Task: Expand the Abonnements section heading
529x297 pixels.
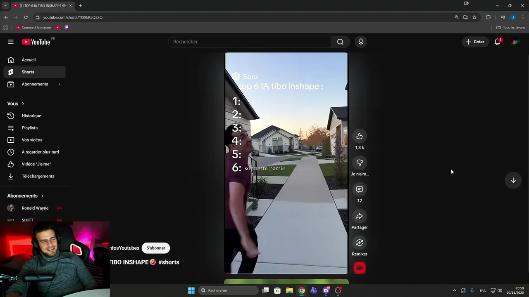Action: tap(26, 196)
